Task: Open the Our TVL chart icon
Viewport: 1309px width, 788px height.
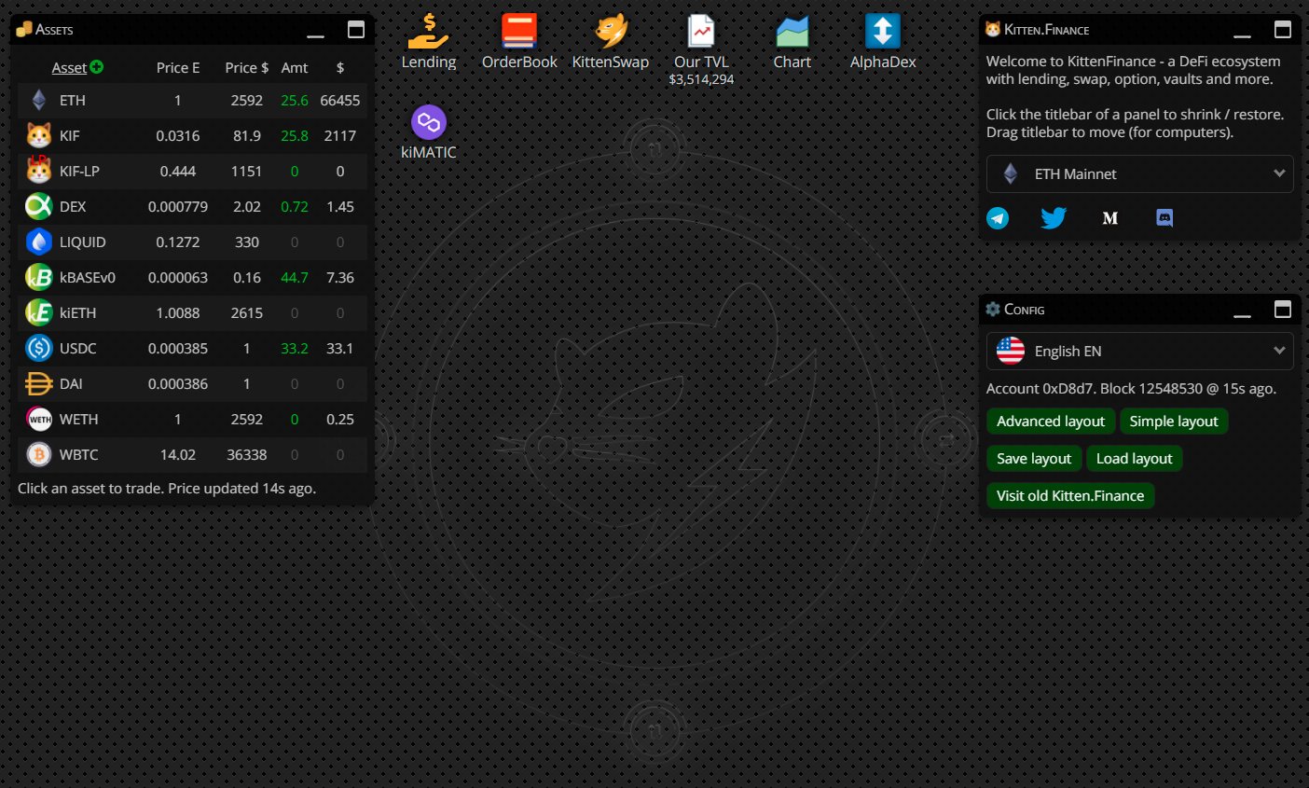Action: (701, 32)
